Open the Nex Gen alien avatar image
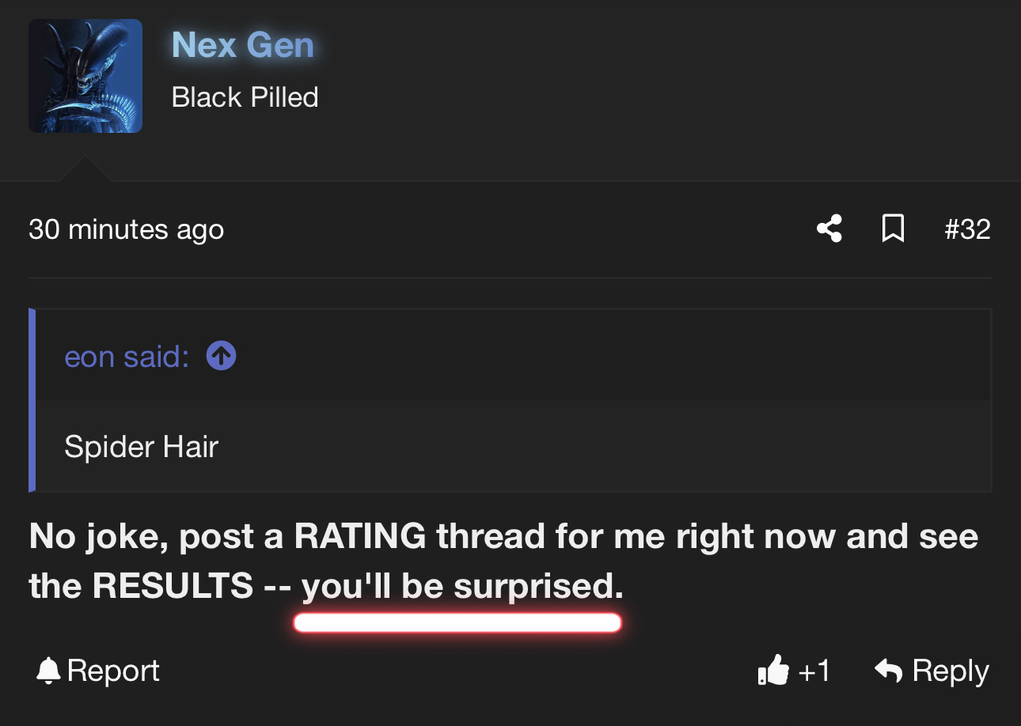Screen dimensions: 1021x726 point(85,76)
